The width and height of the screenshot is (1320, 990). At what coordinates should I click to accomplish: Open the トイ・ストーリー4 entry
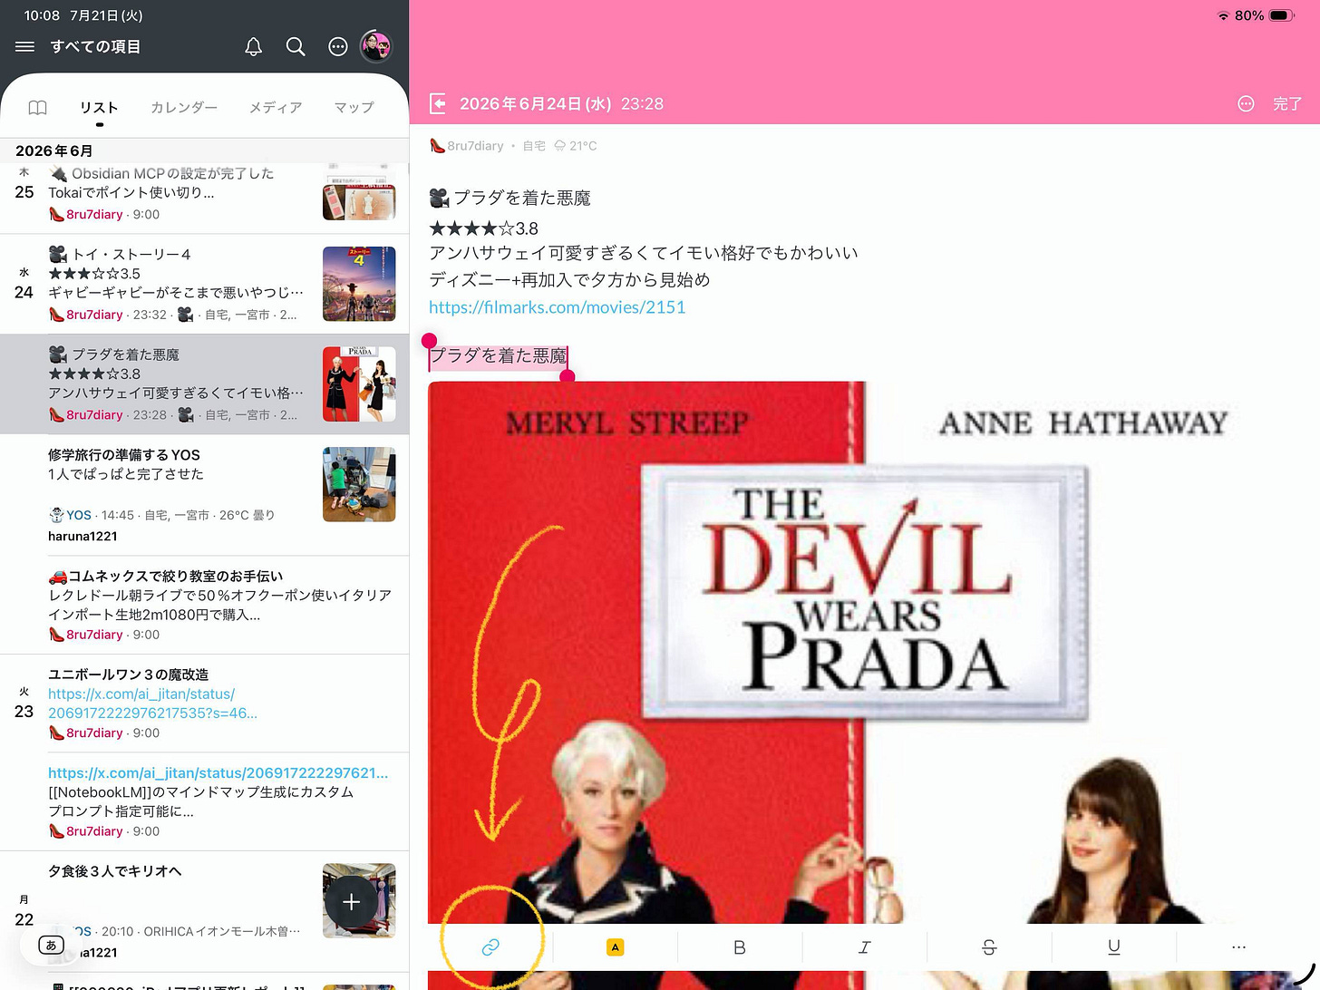click(205, 284)
